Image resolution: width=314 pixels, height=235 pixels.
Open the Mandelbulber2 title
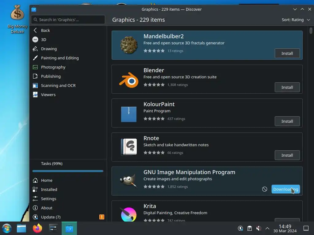coord(164,36)
